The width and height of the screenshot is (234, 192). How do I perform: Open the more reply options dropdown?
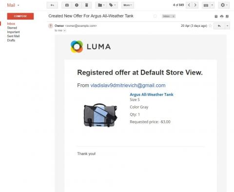pos(227,26)
